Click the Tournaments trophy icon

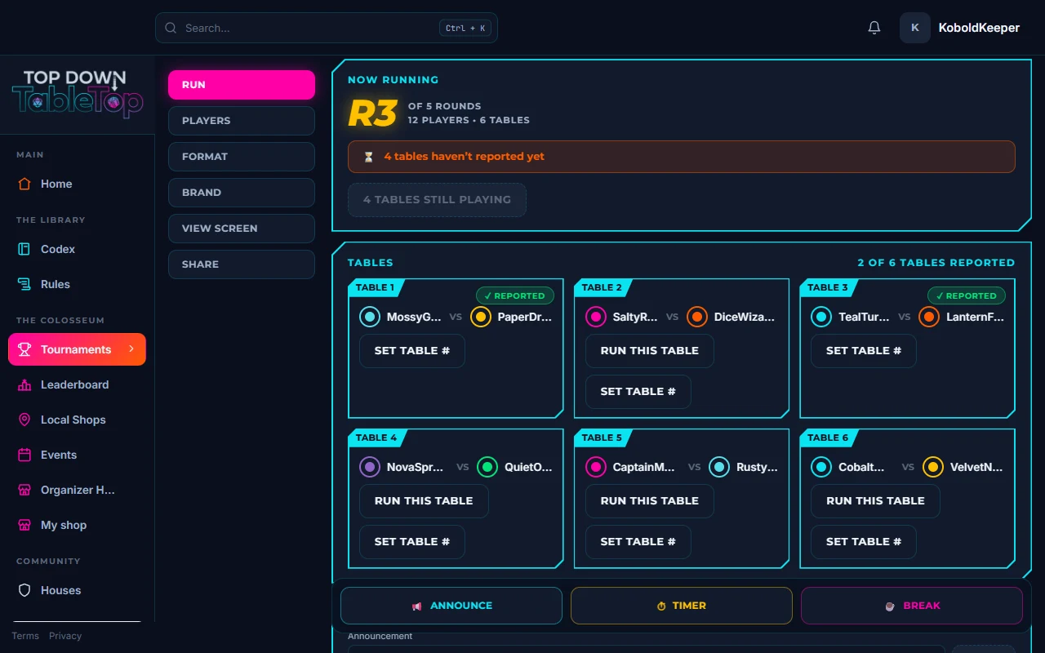(24, 349)
